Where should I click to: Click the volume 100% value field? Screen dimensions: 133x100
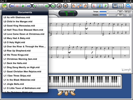120,15
